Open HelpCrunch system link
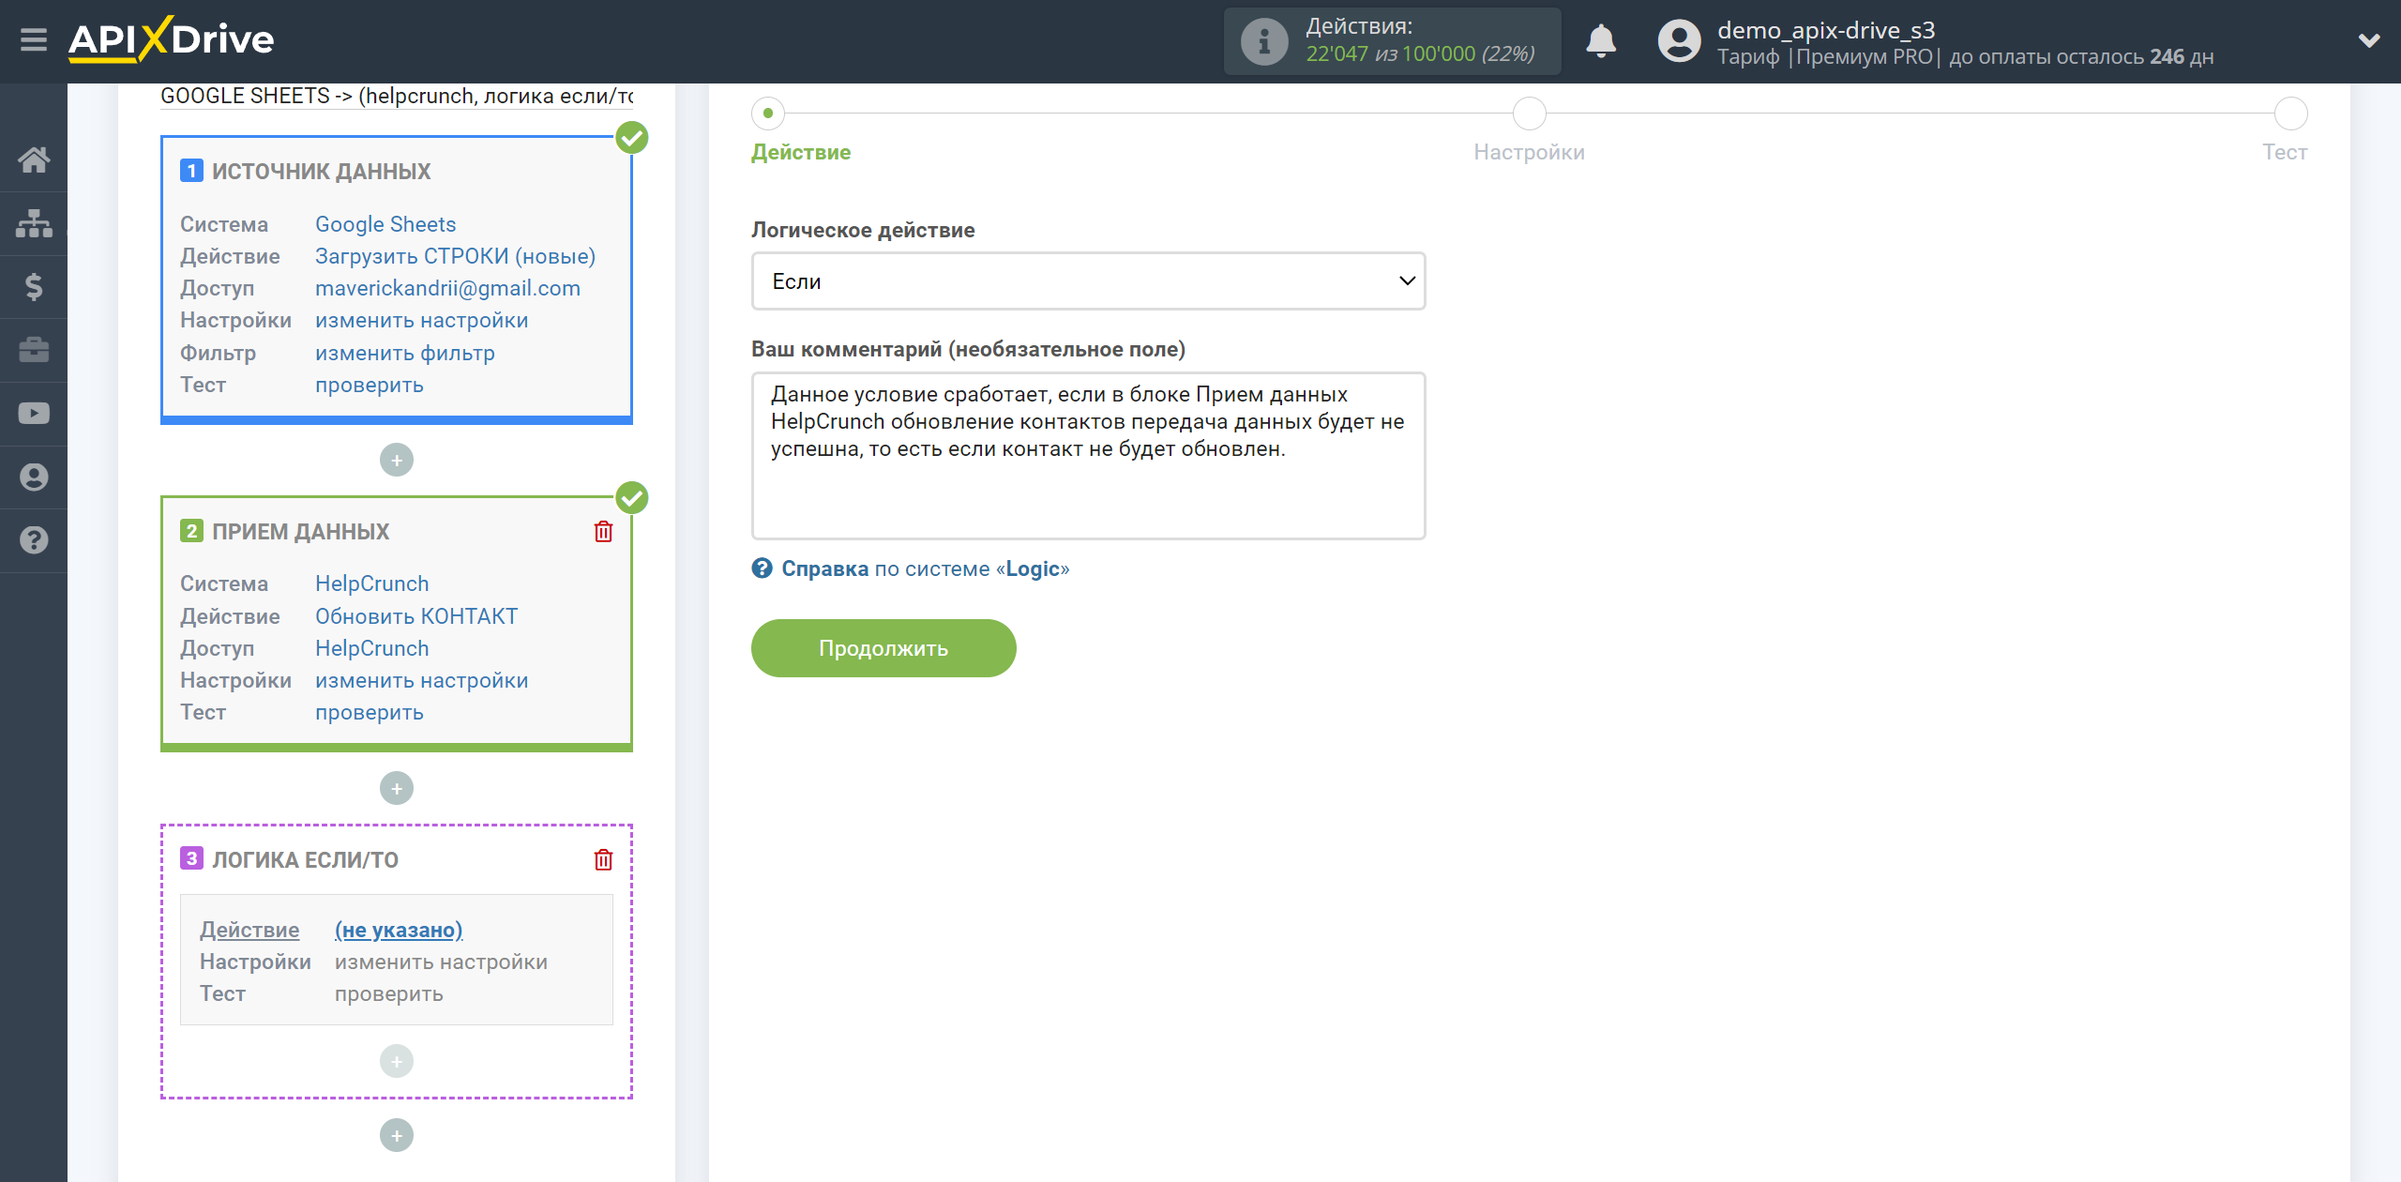2401x1182 pixels. point(371,583)
